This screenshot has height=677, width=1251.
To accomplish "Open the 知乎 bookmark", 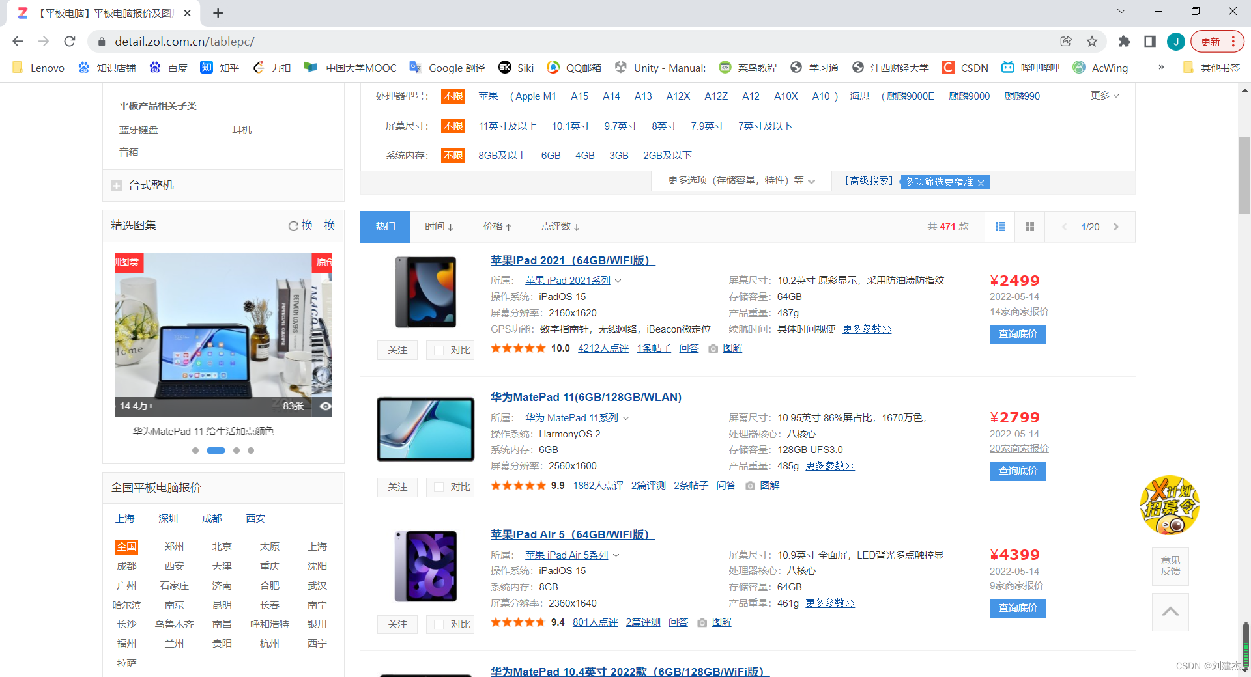I will coord(220,68).
